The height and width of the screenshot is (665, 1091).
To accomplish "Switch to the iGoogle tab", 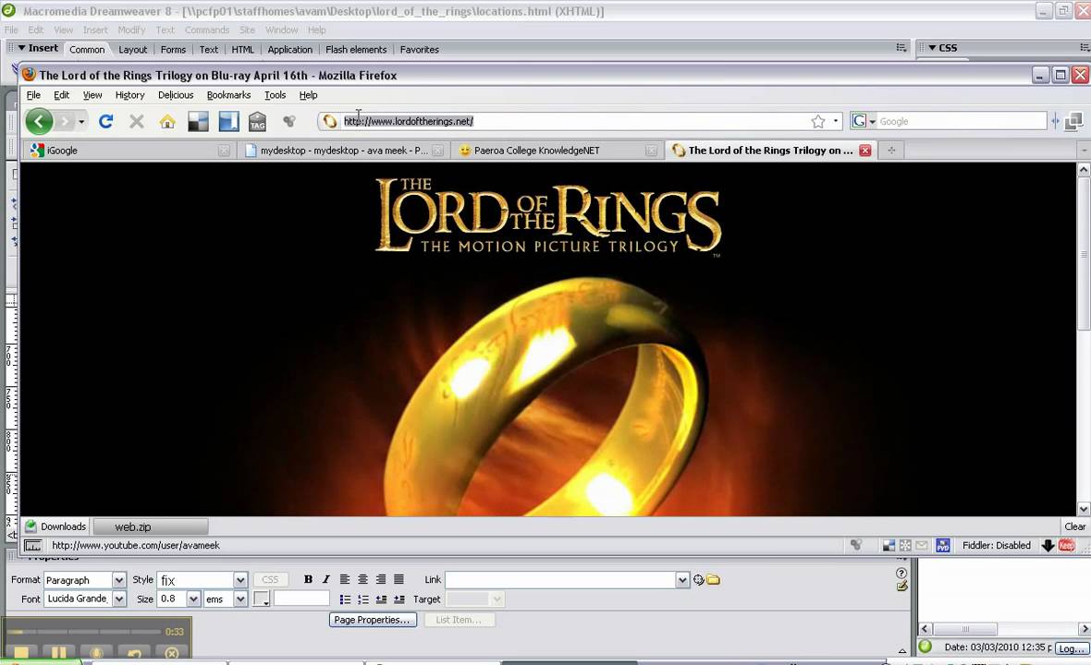I will click(129, 151).
